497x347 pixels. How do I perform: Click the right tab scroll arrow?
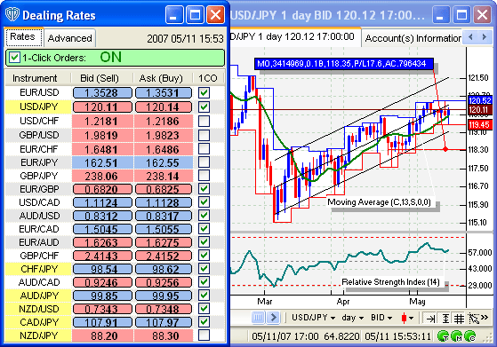[485, 37]
